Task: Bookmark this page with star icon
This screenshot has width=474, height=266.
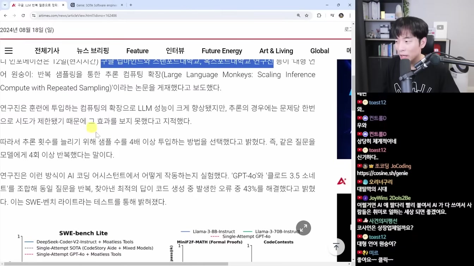Action: (307, 15)
